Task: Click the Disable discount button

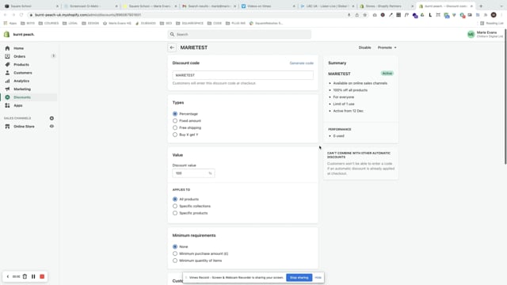Action: point(364,47)
